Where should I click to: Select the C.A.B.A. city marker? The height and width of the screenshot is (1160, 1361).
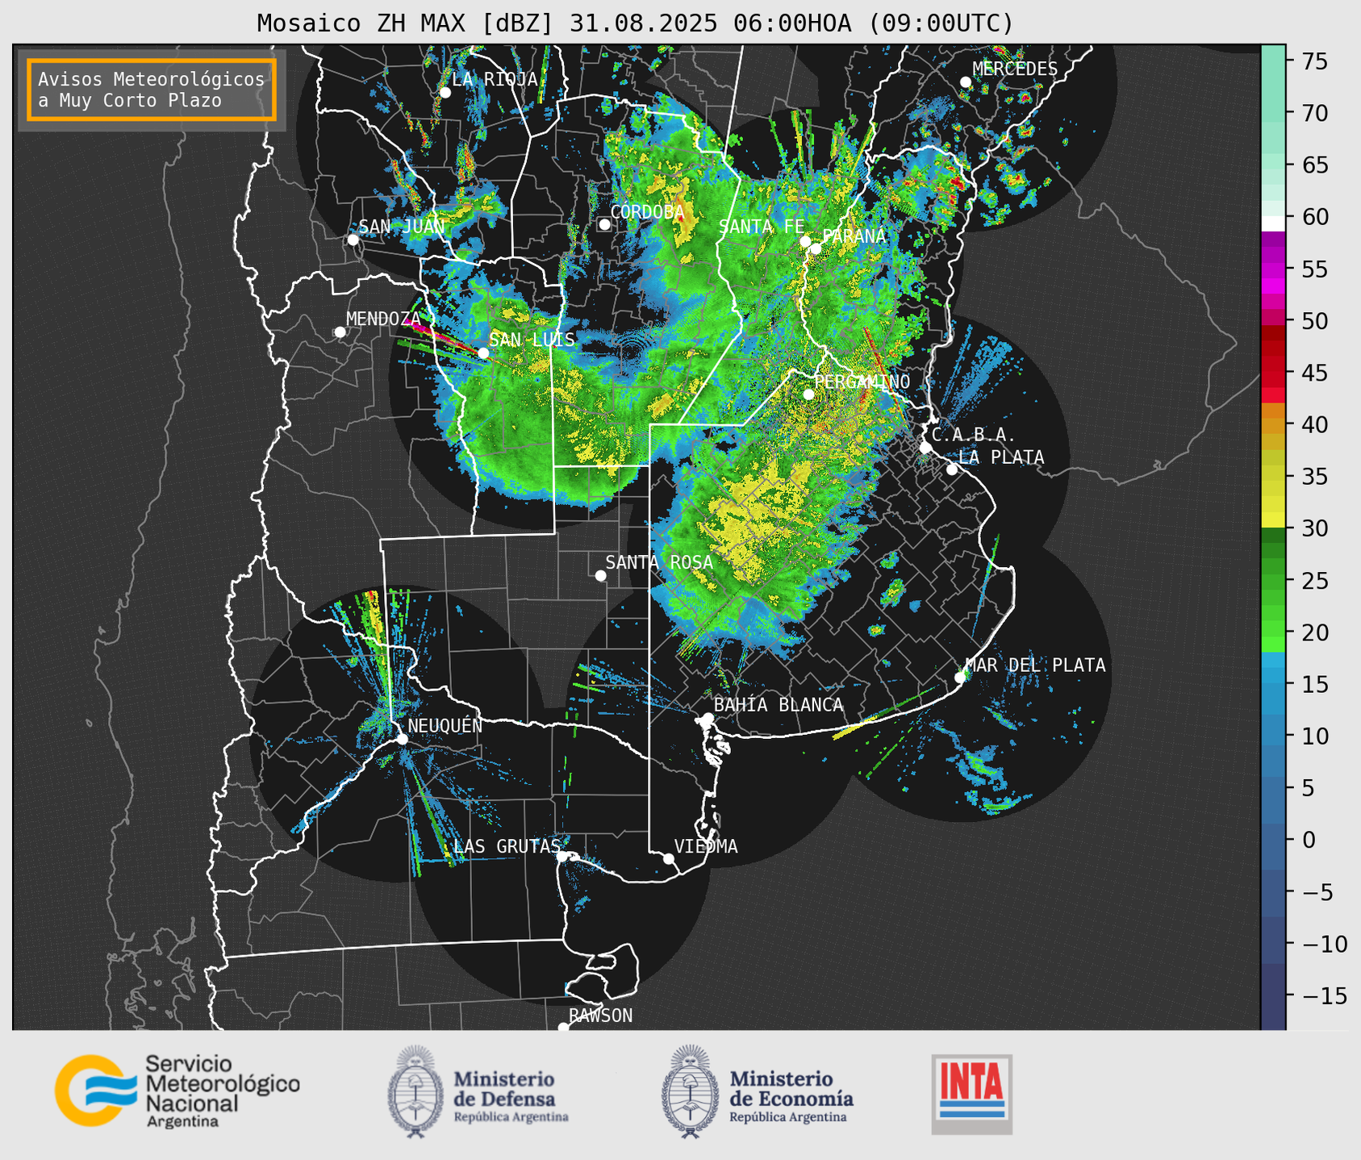pyautogui.click(x=926, y=448)
